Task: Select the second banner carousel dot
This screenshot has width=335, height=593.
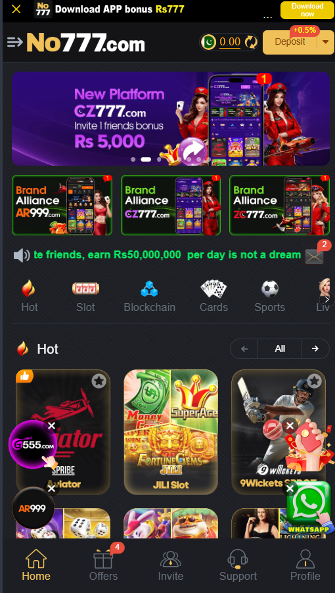Action: pyautogui.click(x=146, y=159)
